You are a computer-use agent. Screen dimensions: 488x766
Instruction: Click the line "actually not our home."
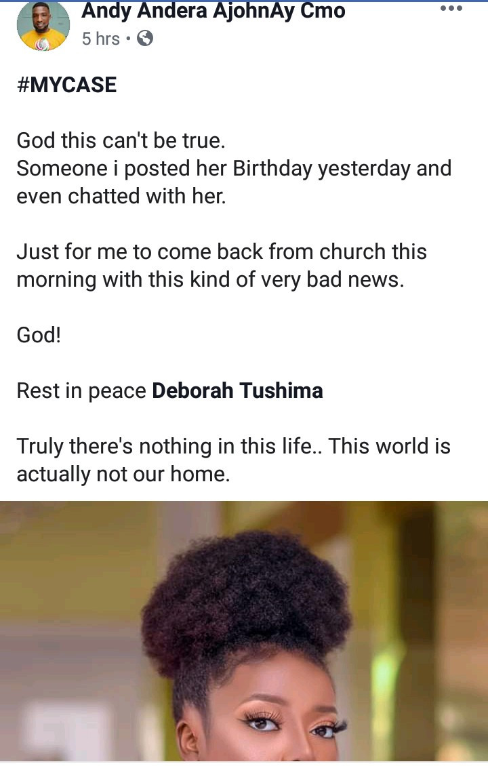(x=123, y=474)
